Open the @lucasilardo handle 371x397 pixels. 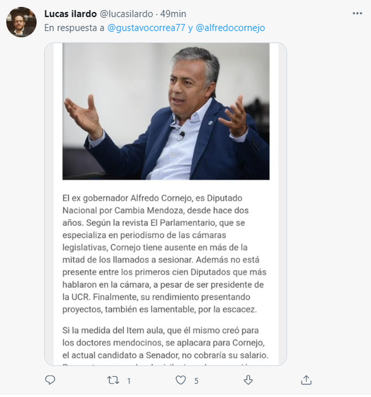tap(126, 14)
